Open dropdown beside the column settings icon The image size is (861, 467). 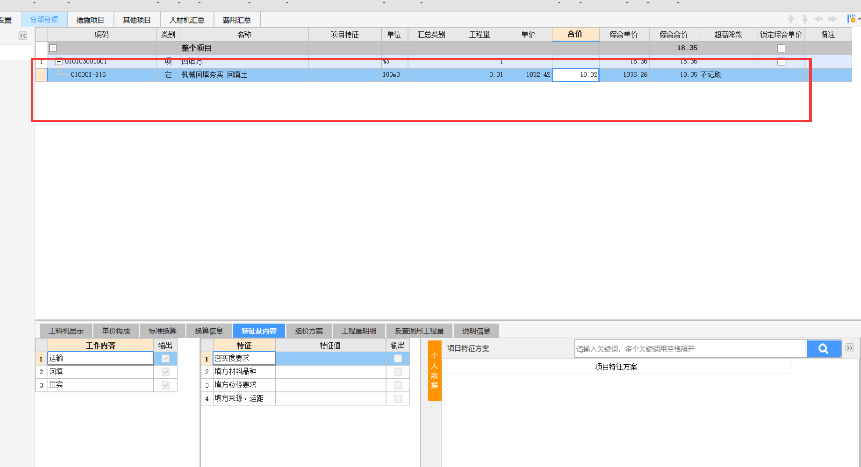pos(859,19)
